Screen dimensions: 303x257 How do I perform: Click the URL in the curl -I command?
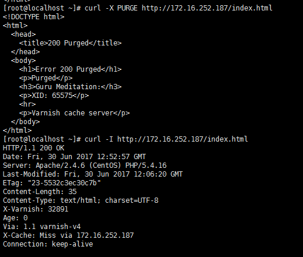[x=183, y=139]
